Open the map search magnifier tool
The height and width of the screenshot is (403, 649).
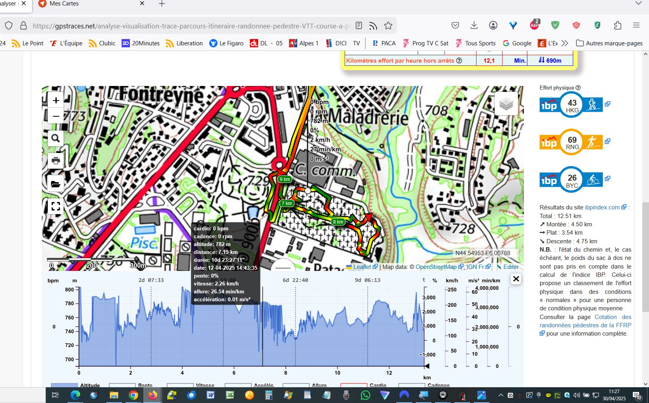pyautogui.click(x=56, y=138)
